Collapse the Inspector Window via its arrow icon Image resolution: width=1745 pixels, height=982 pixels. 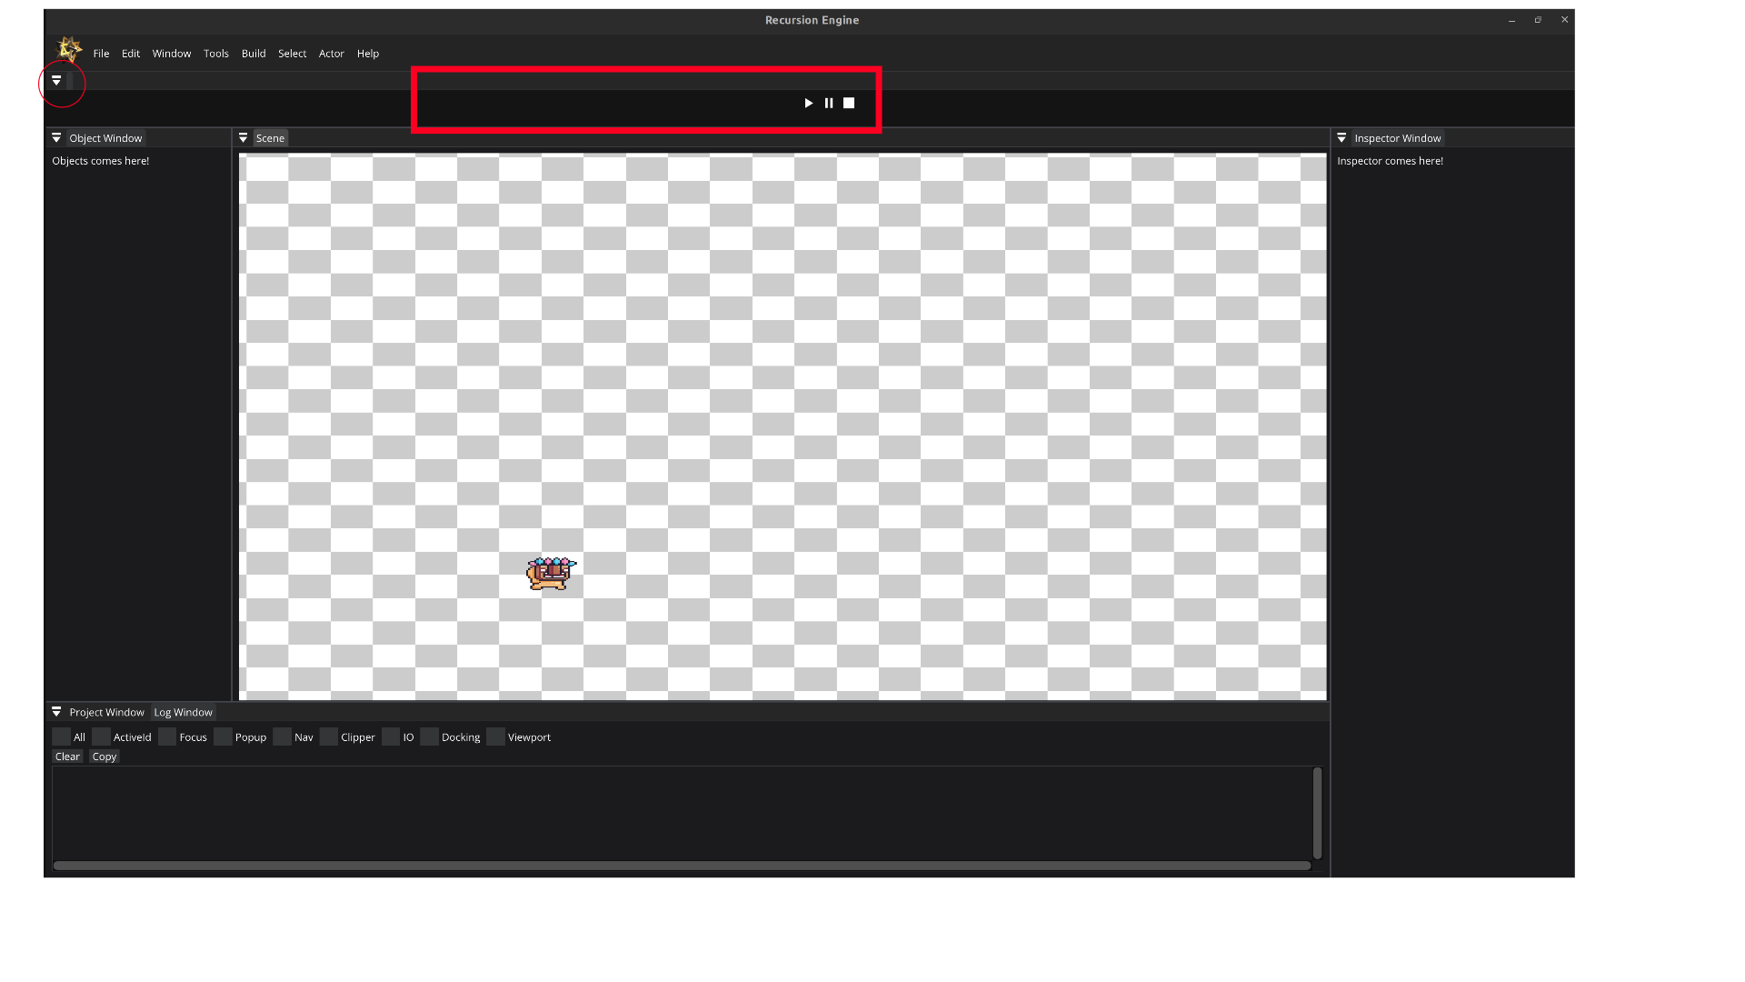(x=1342, y=137)
